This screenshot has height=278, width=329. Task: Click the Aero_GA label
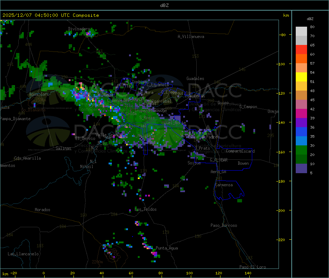click(218, 172)
